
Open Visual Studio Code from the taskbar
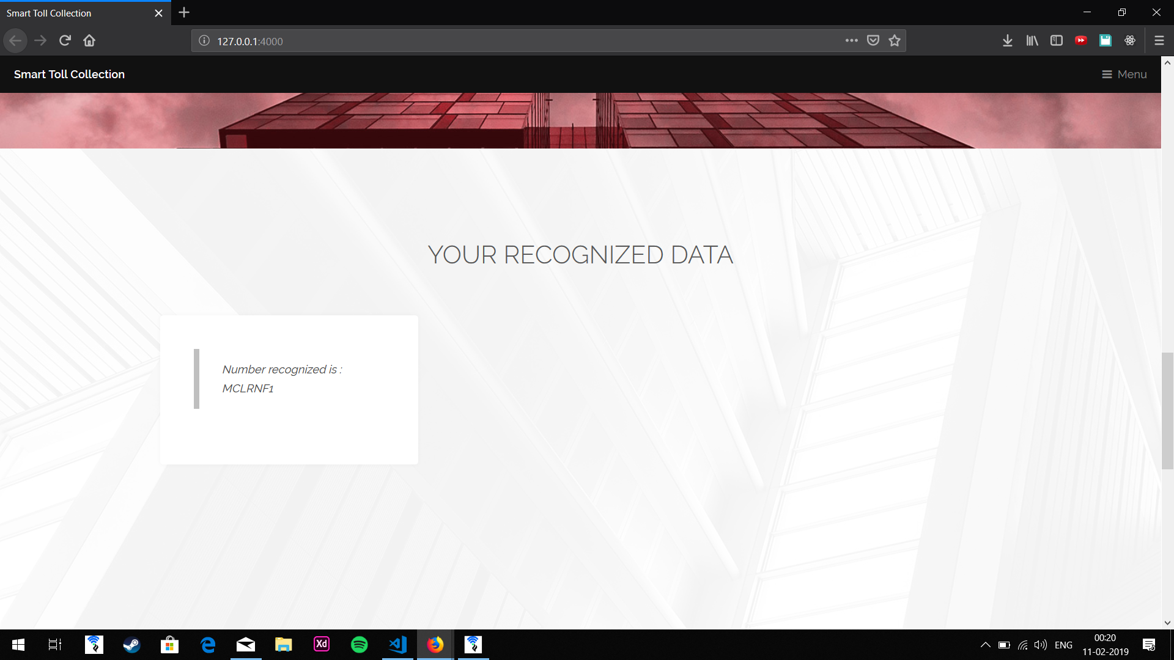click(x=397, y=644)
